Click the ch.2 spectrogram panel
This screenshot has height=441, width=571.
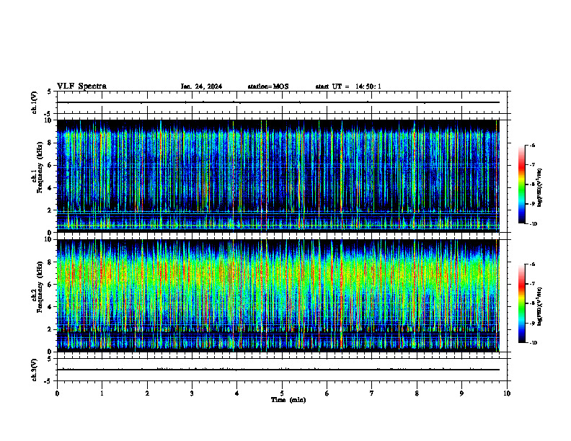point(278,295)
